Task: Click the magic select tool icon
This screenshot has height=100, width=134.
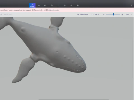Action: coord(1,14)
